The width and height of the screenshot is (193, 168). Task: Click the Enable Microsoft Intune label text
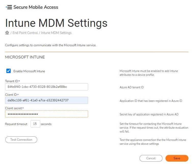[29, 71]
